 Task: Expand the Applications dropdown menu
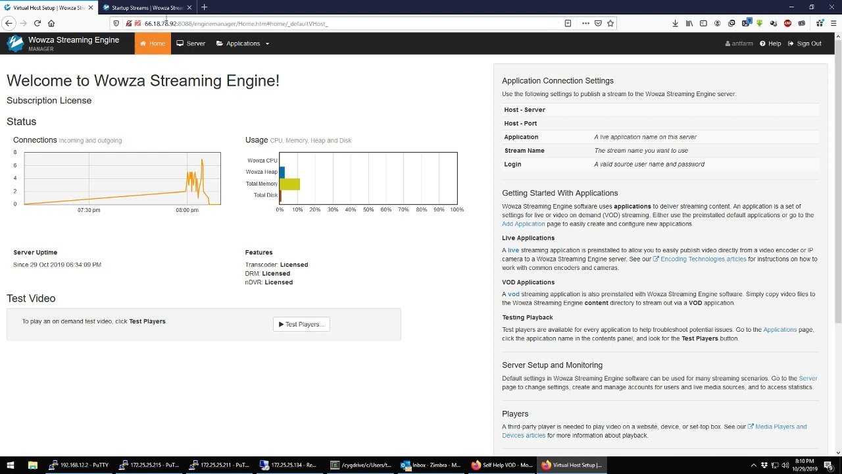tap(243, 43)
